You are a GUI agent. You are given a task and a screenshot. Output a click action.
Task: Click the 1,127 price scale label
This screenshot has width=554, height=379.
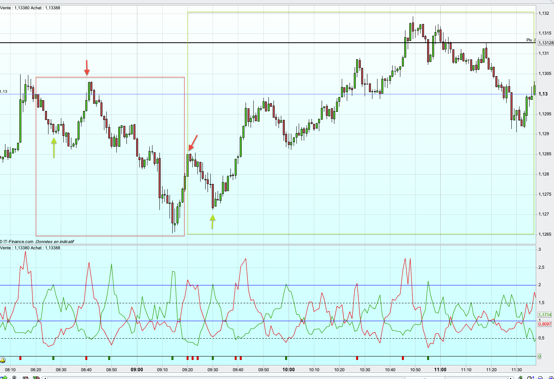[544, 214]
